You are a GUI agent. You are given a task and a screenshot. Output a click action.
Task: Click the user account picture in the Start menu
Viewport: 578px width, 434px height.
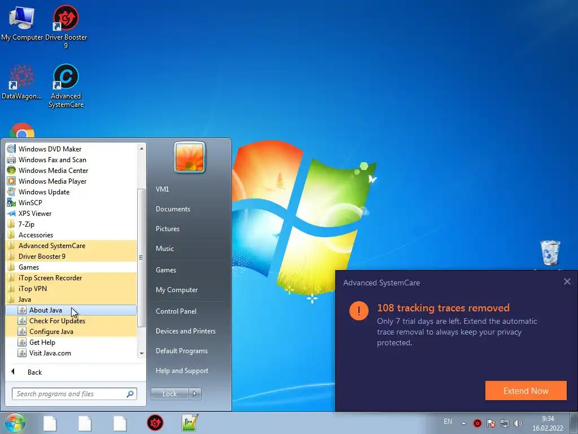point(190,157)
